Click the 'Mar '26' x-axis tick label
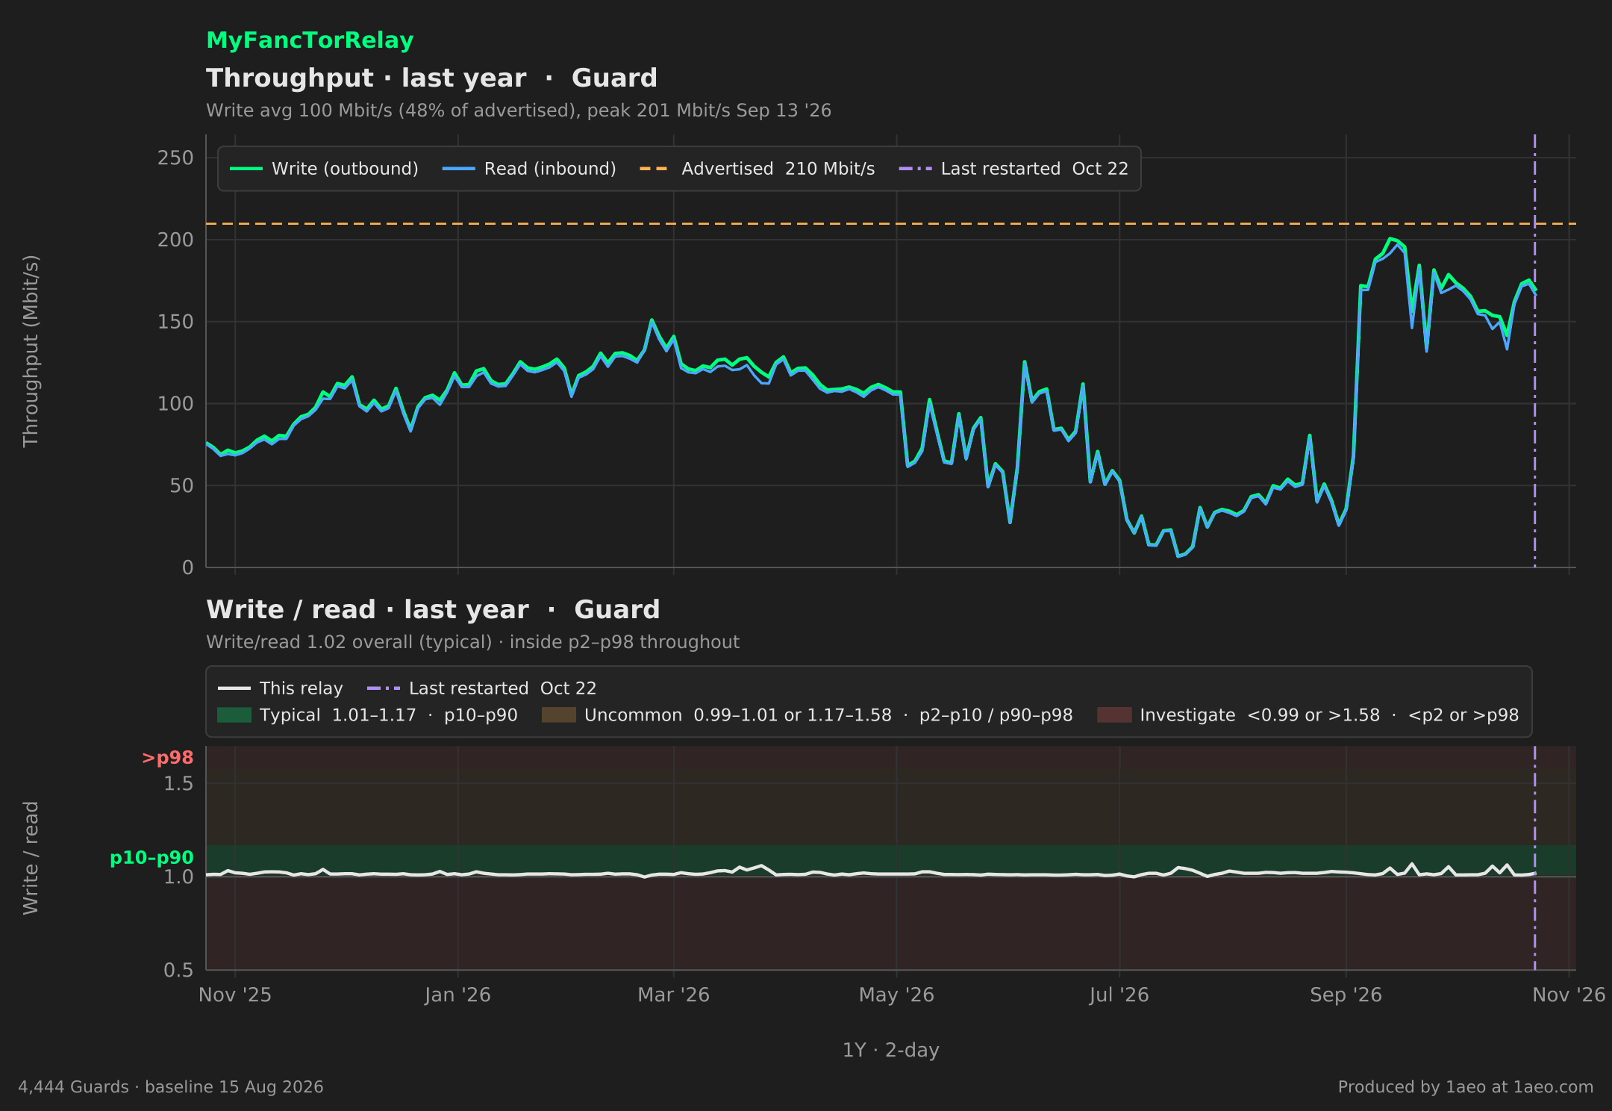 coord(673,995)
